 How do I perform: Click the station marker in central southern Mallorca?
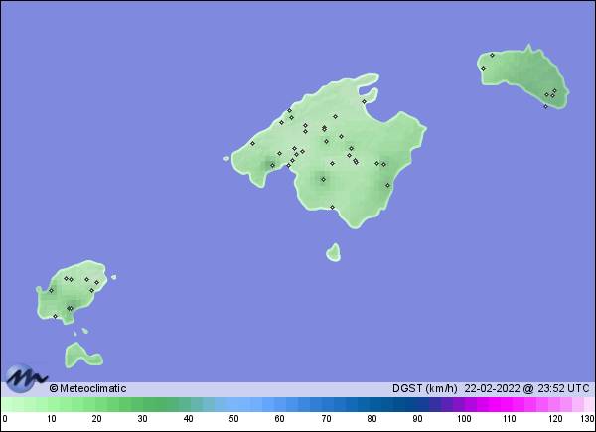(x=323, y=179)
